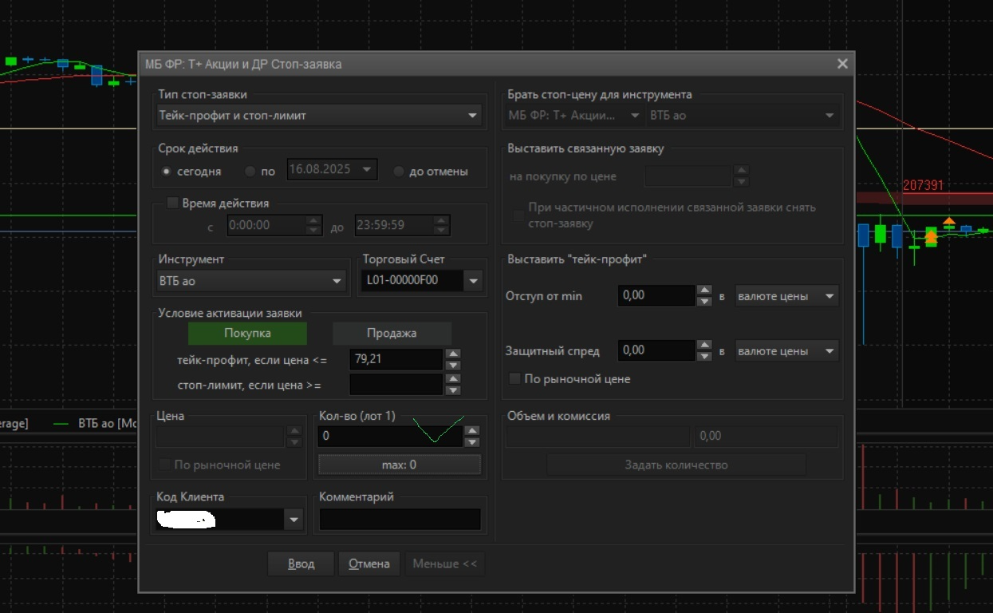
Task: Decrease take-profit price with down arrow
Action: pyautogui.click(x=453, y=365)
